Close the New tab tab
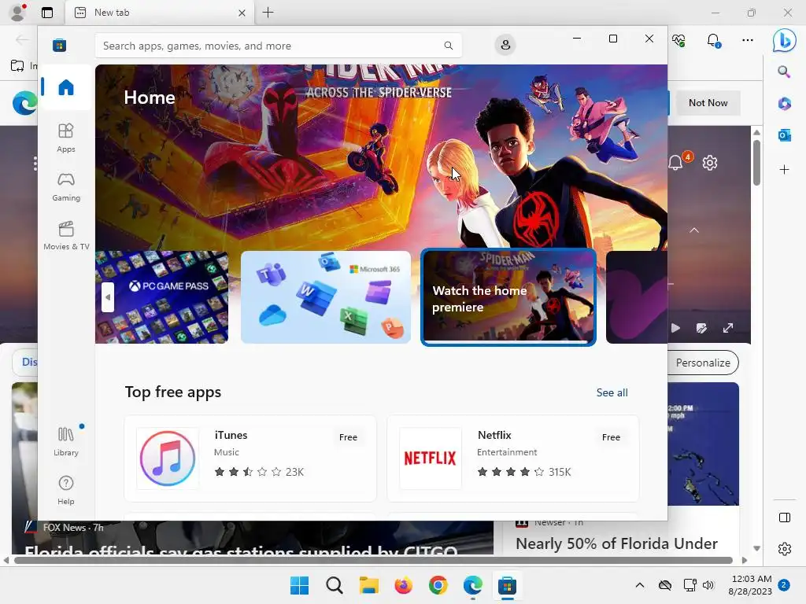 point(242,13)
